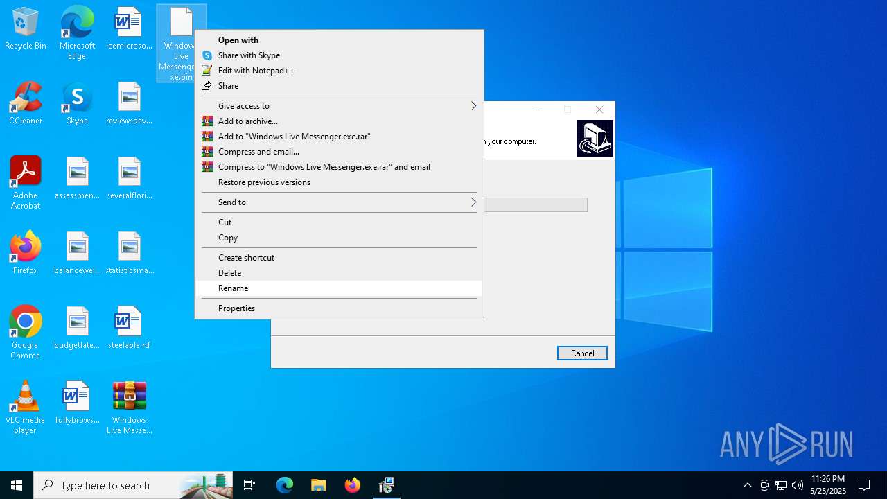Select the Skype desktop shortcut

tap(77, 104)
